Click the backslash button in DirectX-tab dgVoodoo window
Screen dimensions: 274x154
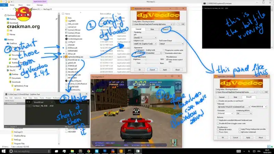pyautogui.click(x=262, y=92)
